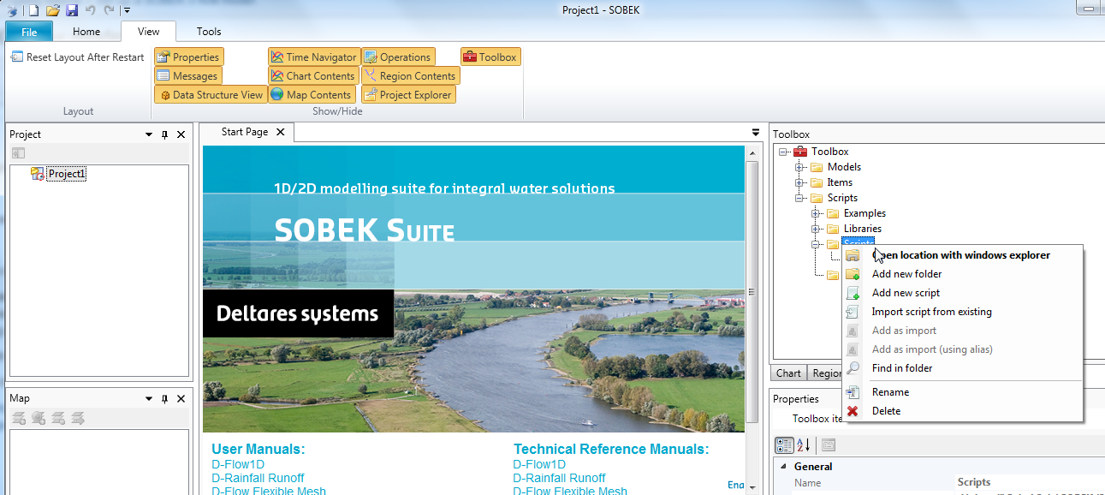Viewport: 1105px width, 495px height.
Task: Expand the Examples folder node
Action: [816, 213]
